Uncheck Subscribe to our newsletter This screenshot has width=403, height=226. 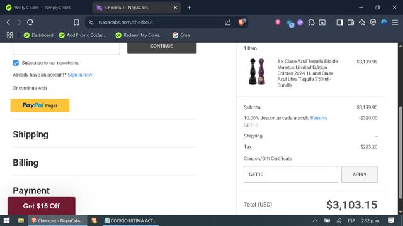click(16, 63)
